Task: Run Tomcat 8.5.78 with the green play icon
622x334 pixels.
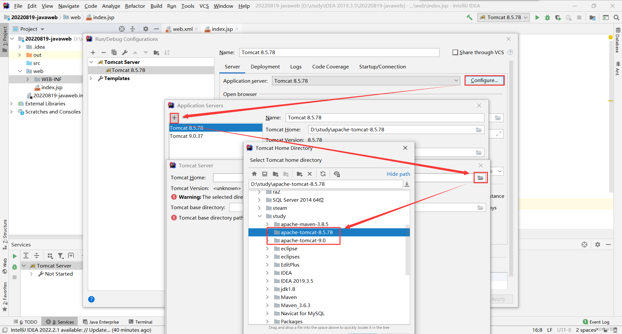Action: point(537,18)
